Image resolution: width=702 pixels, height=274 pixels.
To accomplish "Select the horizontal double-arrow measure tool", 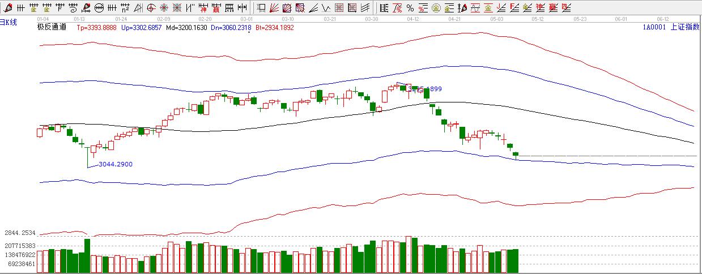I will tap(242, 8).
